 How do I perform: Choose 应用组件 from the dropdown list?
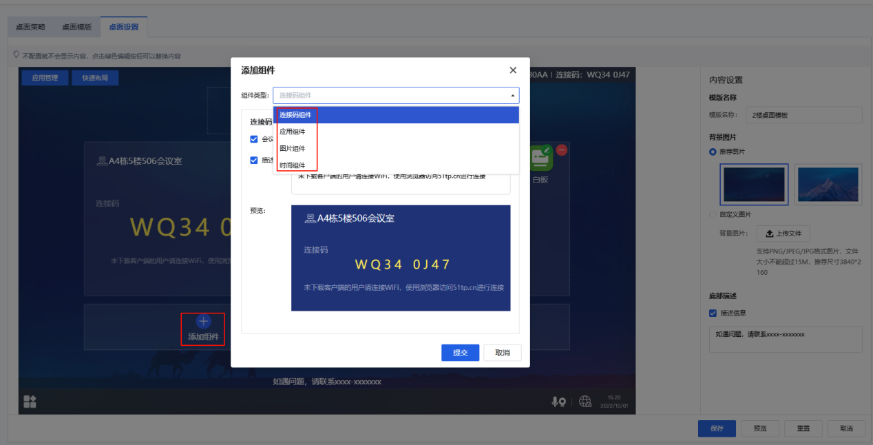click(293, 132)
